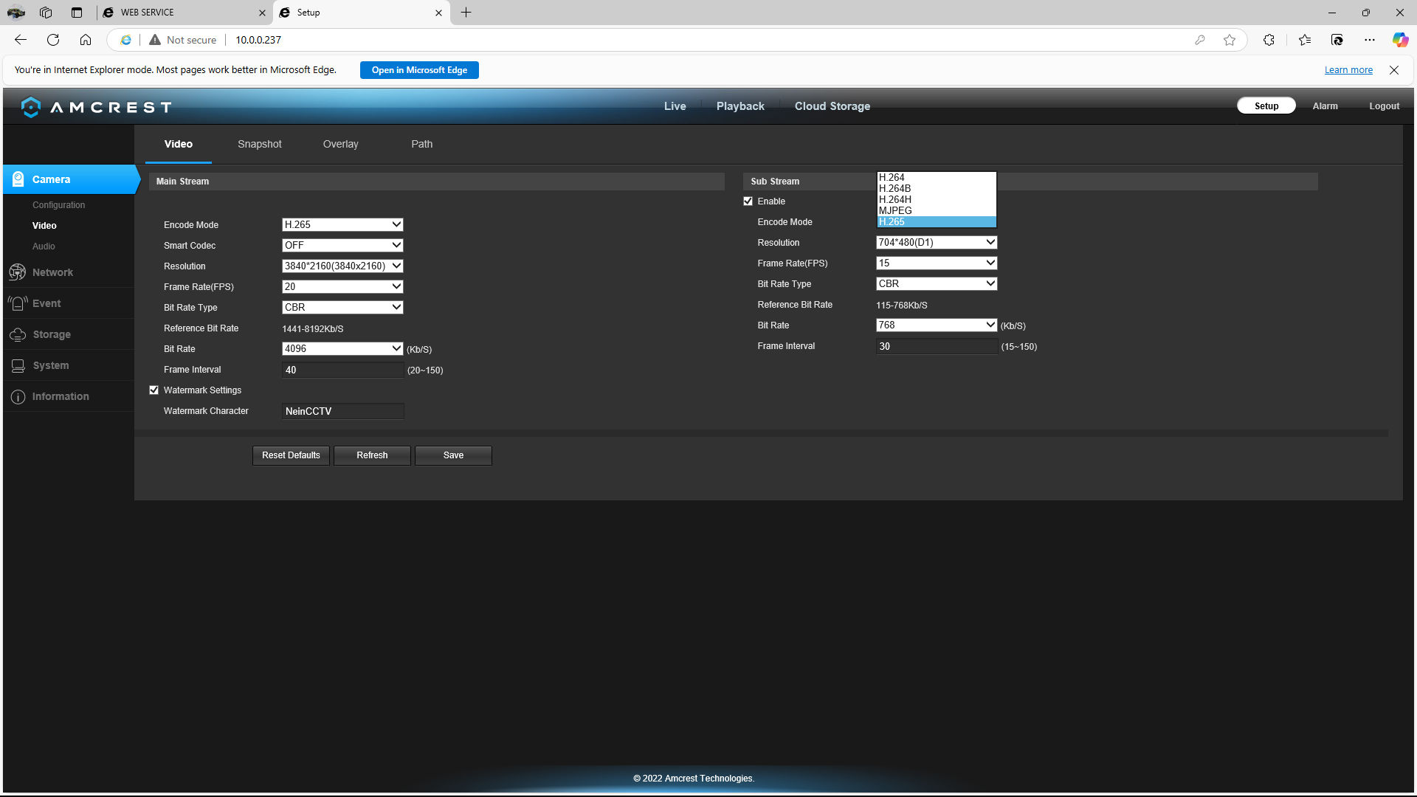This screenshot has height=797, width=1417.
Task: Open Main Stream Bit Rate Type dropdown
Action: (342, 307)
